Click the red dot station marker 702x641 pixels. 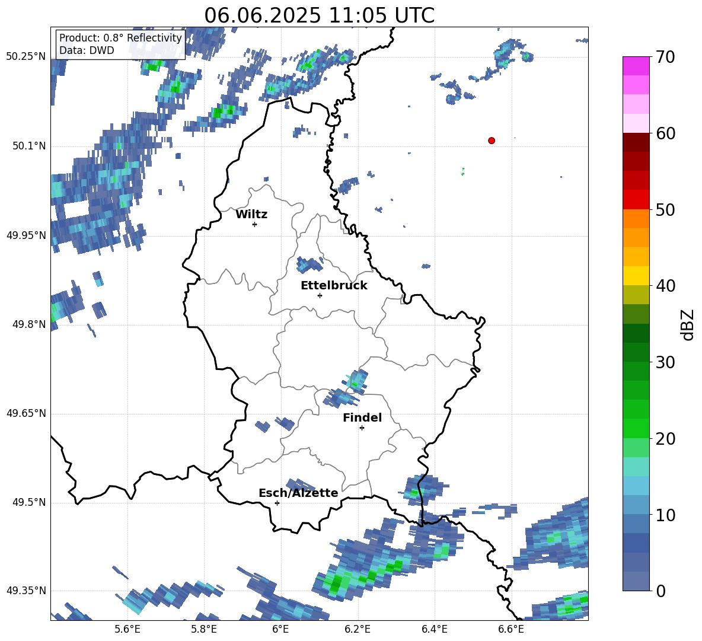(x=491, y=141)
